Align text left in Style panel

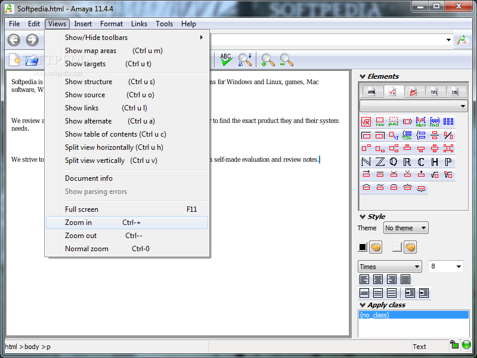(364, 279)
